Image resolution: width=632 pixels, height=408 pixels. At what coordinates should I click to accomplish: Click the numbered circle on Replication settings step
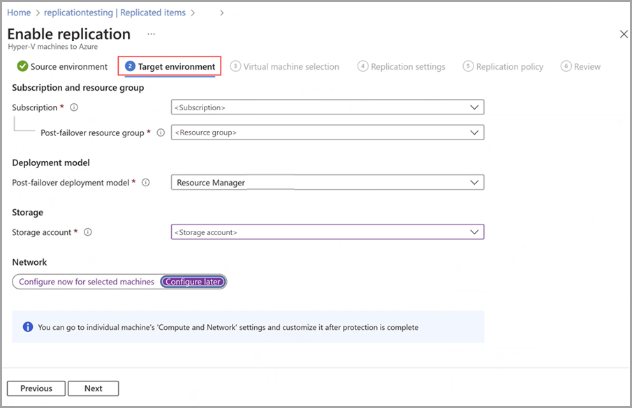pyautogui.click(x=362, y=66)
